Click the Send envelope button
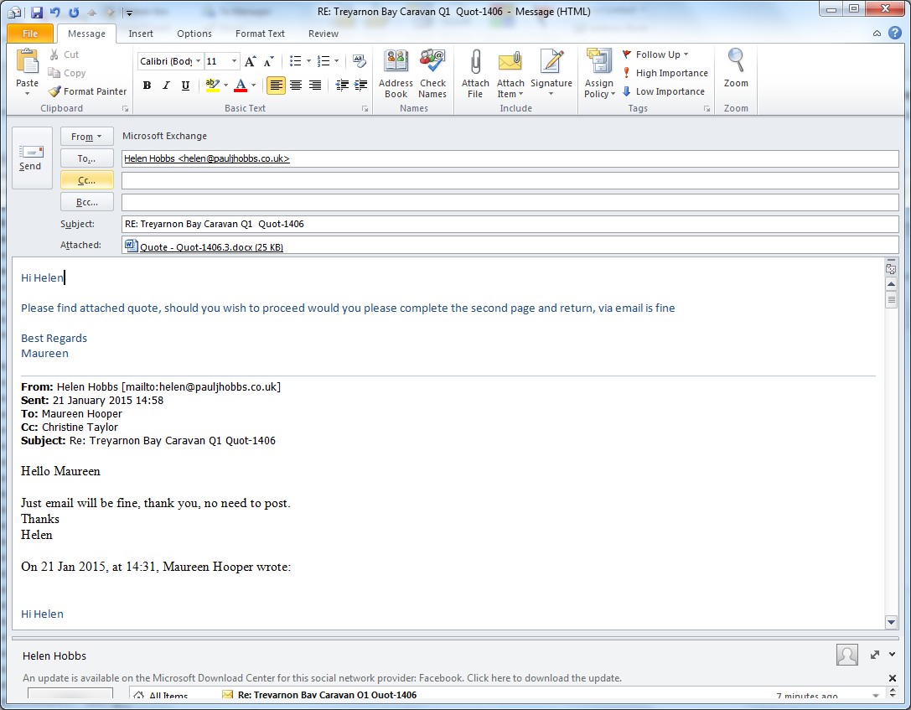 31,158
